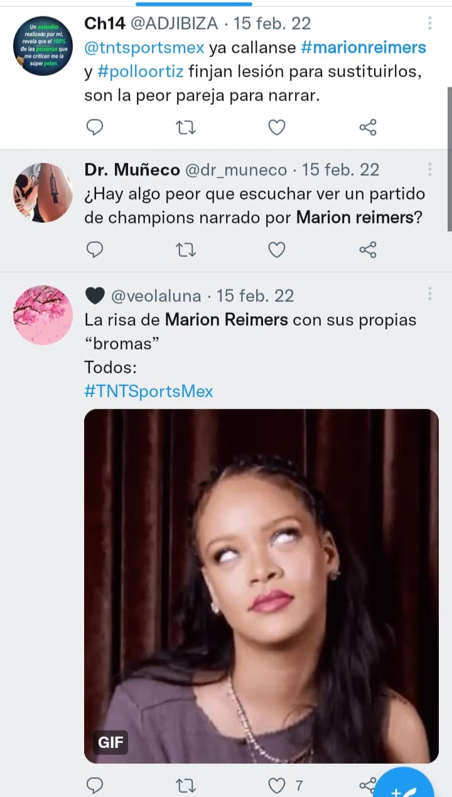View Dr. Muñeco's profile picture
This screenshot has height=797, width=452.
tap(43, 193)
